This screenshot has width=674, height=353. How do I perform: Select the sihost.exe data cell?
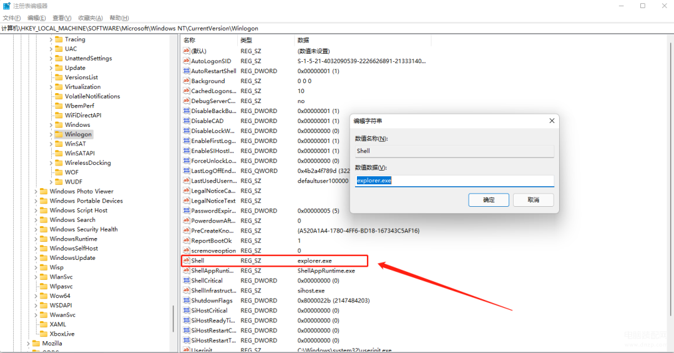pos(311,291)
